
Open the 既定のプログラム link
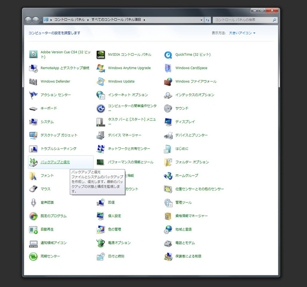pos(53,216)
